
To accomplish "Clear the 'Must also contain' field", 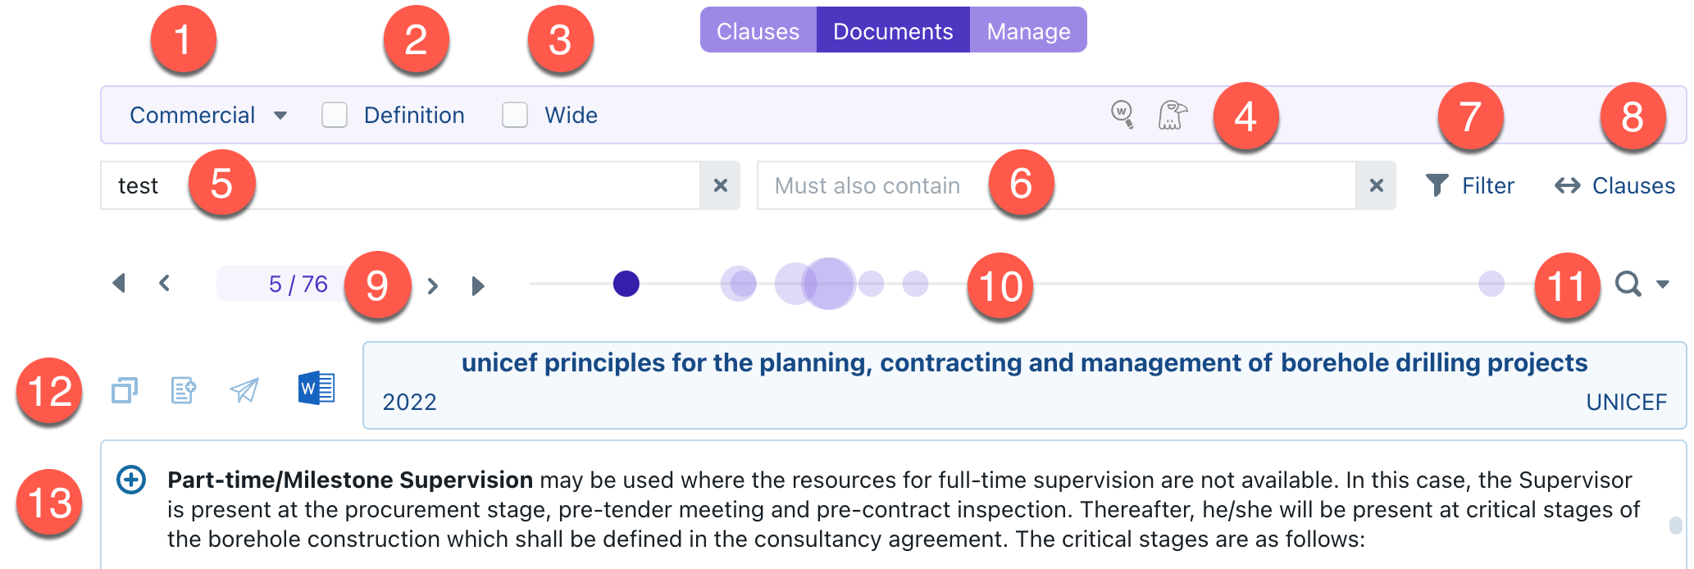I will [x=1376, y=186].
